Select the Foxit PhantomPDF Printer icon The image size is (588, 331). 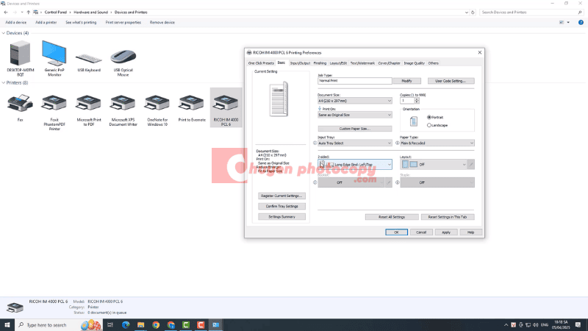(x=54, y=103)
